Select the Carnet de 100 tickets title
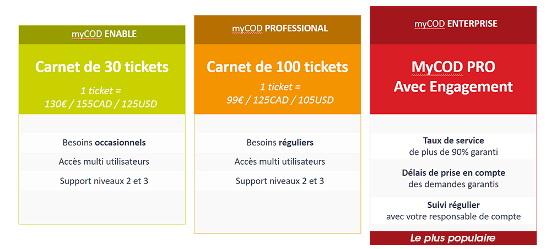The width and height of the screenshot is (551, 249). pos(278,67)
